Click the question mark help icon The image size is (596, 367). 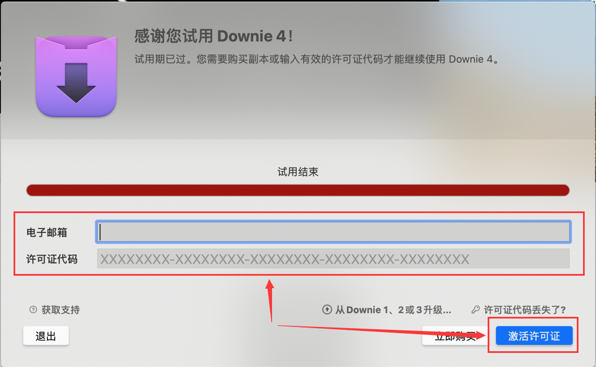[x=33, y=309]
